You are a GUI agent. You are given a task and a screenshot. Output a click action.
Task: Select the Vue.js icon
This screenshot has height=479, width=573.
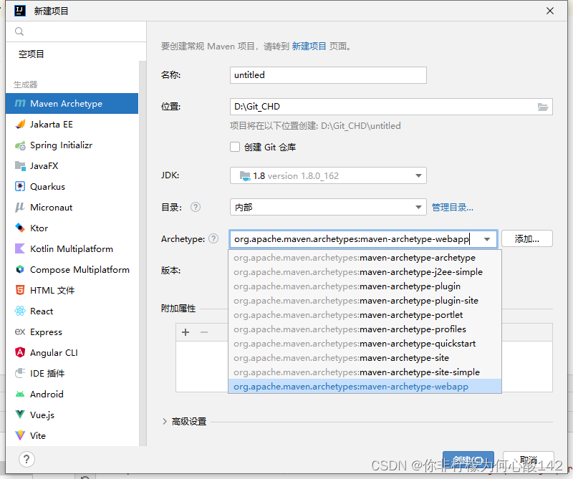[x=20, y=415]
